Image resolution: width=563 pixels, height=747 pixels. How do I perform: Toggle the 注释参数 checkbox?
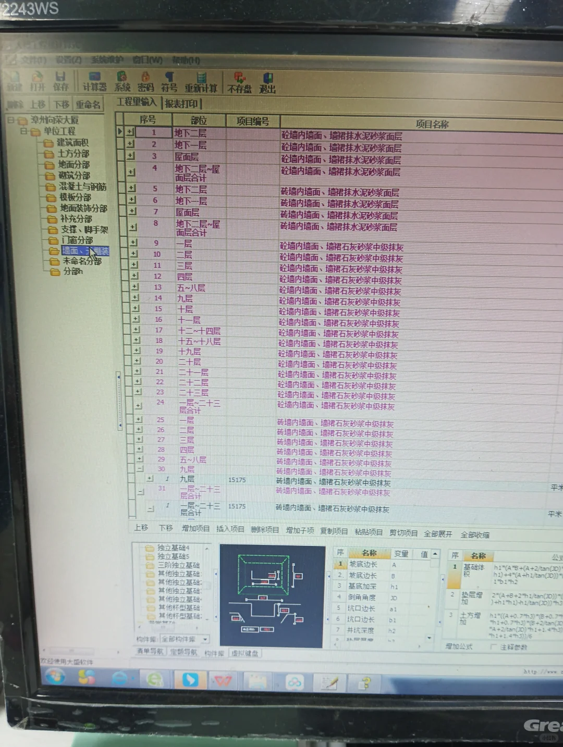[493, 646]
